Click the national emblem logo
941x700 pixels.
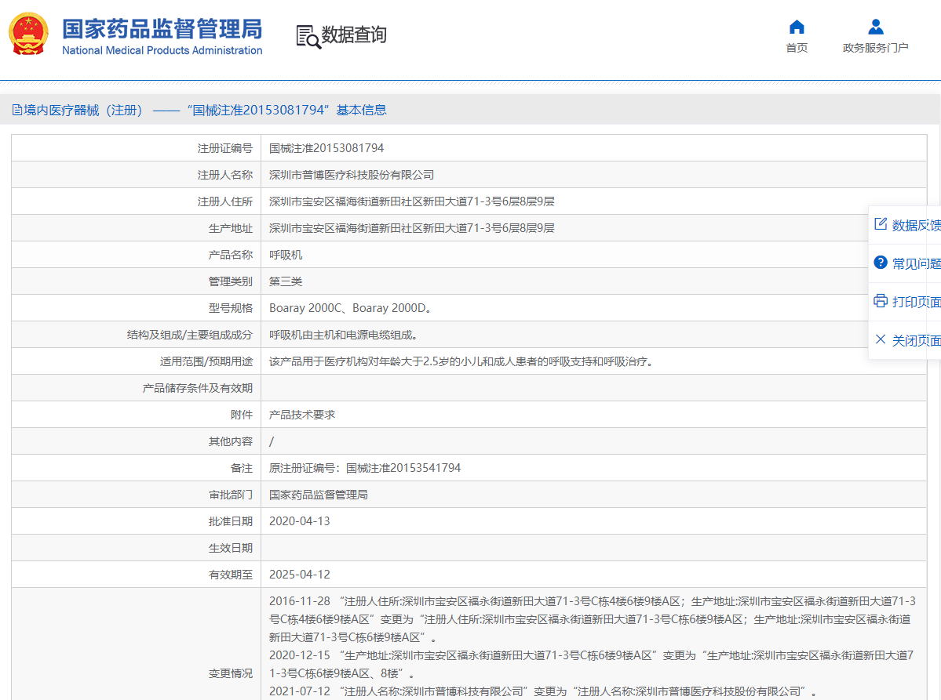(28, 34)
